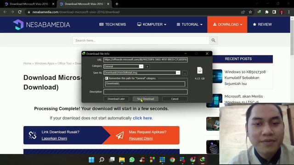294x165 pixels.
Task: Open taskbar Search
Action: pos(102,159)
